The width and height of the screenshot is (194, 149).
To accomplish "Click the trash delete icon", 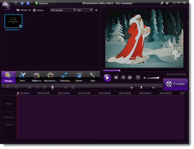I will pyautogui.click(x=45, y=87).
